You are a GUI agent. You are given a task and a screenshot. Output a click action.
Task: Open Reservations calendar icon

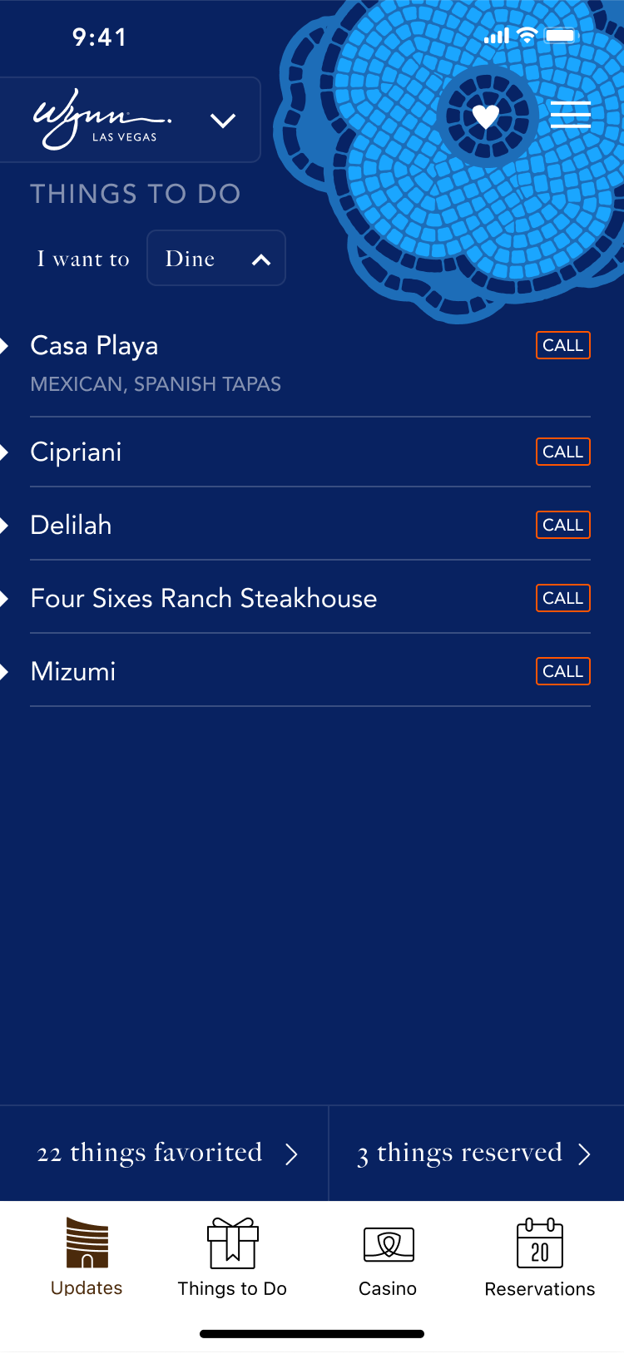[x=540, y=1243]
